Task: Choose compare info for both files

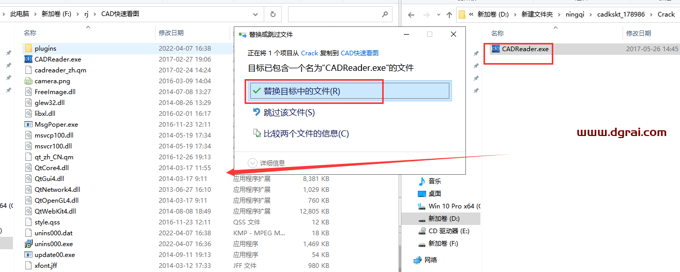Action: pyautogui.click(x=300, y=133)
